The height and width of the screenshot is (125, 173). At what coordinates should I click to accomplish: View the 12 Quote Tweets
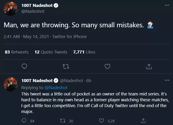[x=51, y=52]
